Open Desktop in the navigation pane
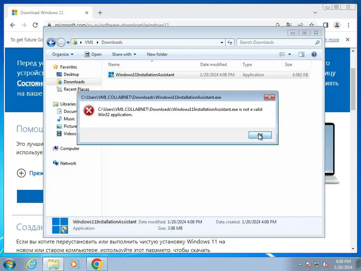Viewport: 361px width, 271px height. (x=71, y=74)
